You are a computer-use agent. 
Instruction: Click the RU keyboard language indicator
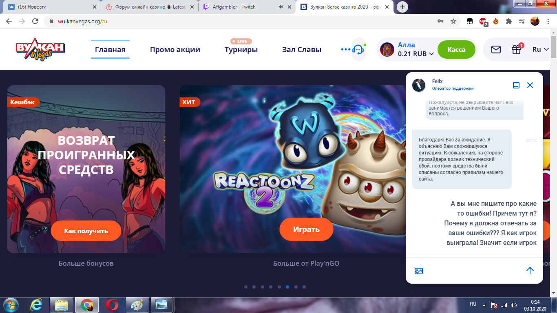click(473, 304)
